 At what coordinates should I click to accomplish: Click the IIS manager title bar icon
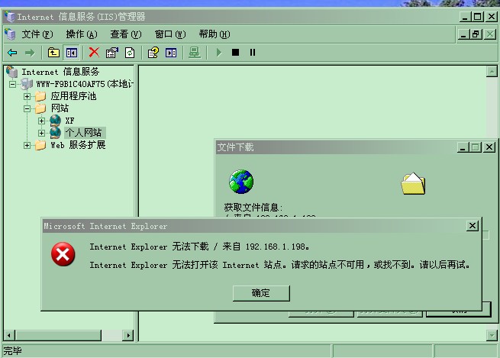point(10,17)
